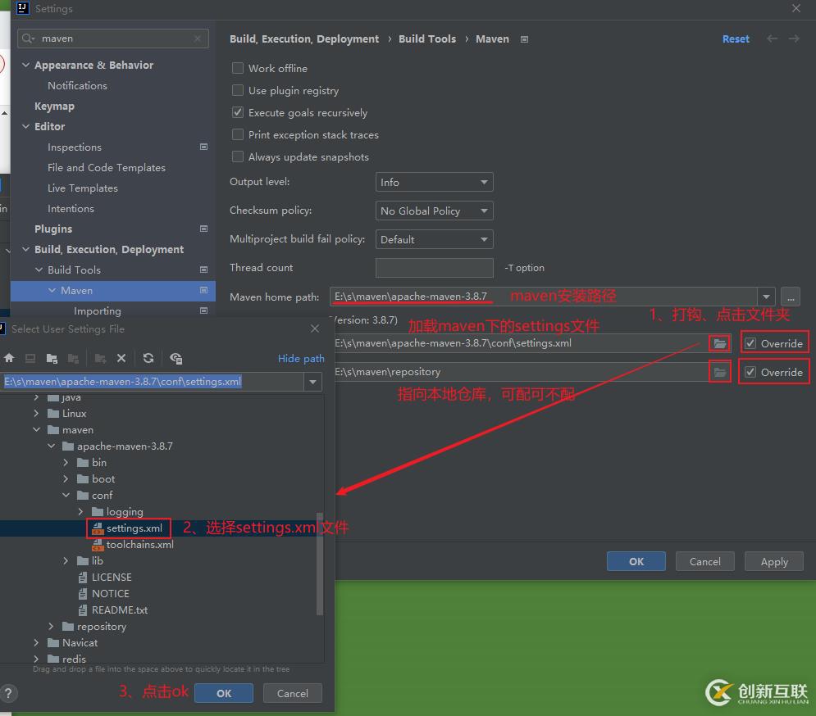
Task: Collapse Appearance & Behavior section
Action: (25, 65)
